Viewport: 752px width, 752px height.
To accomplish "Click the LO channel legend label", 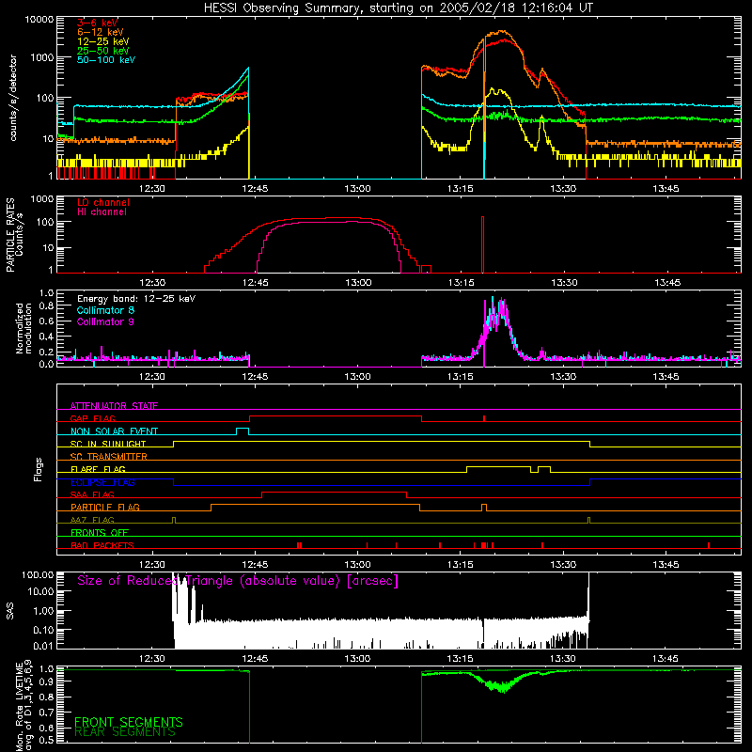I will tap(103, 202).
